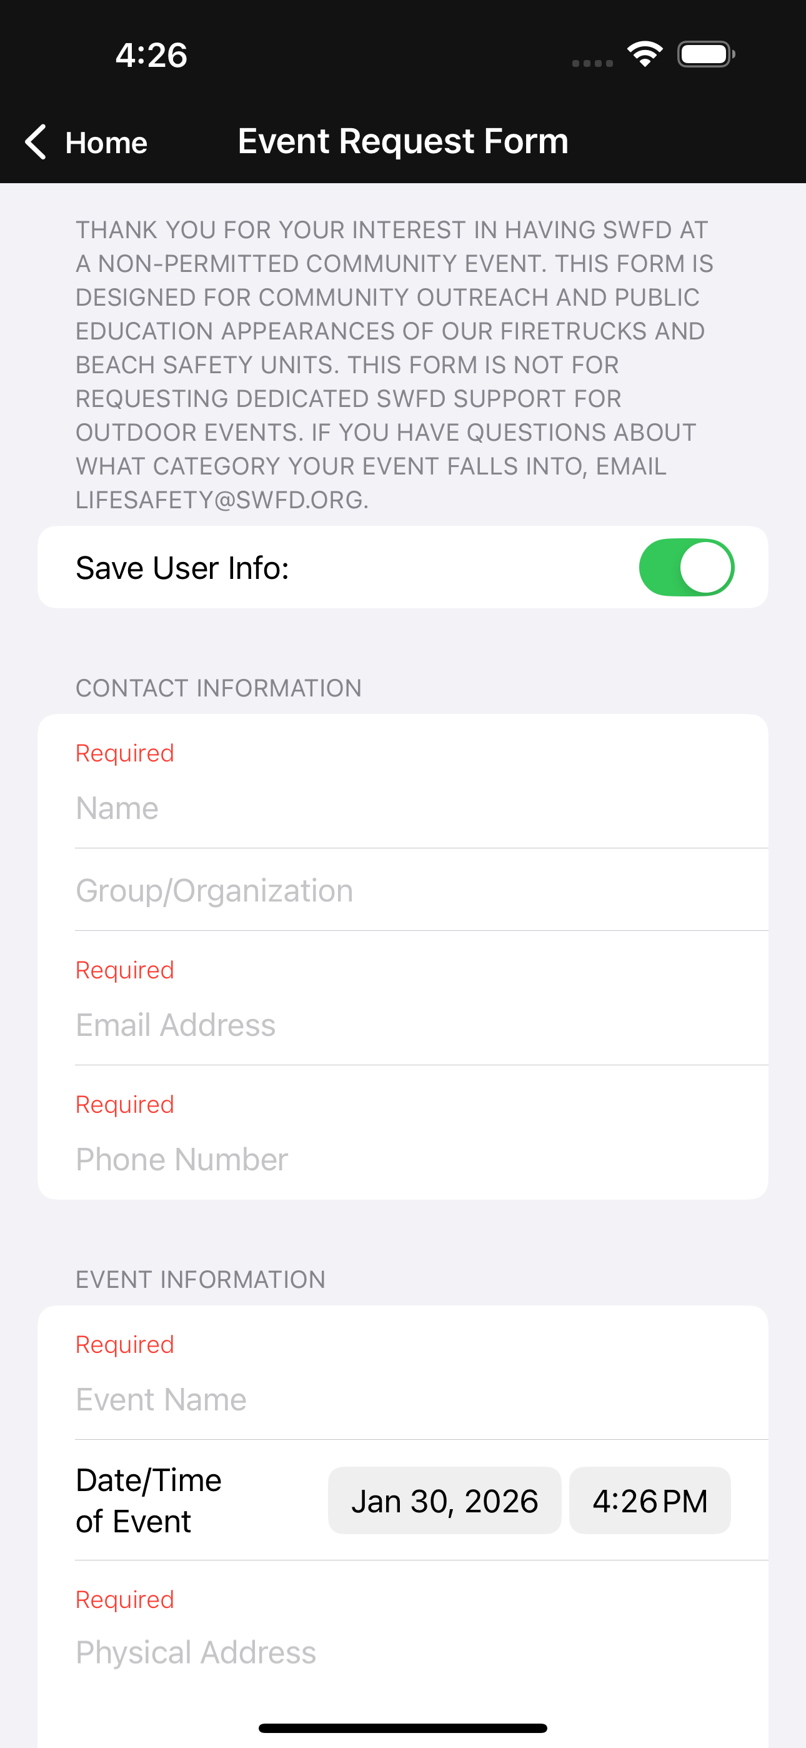Screen dimensions: 806x1748
Task: Turn off the Save User Info switch
Action: point(686,567)
